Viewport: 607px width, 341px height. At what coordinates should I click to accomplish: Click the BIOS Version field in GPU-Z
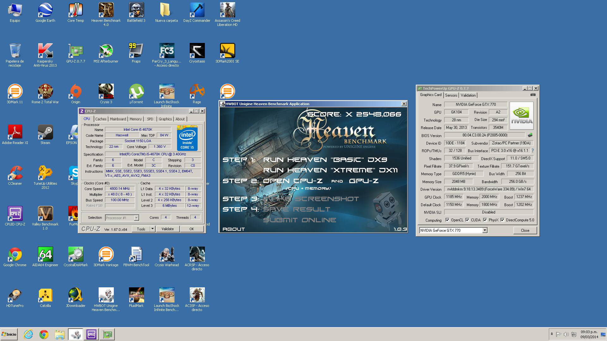tap(485, 135)
